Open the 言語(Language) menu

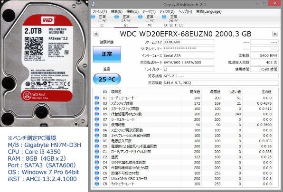click(x=208, y=11)
